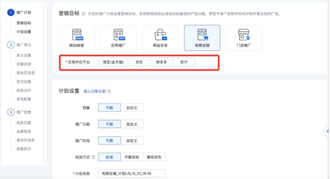Go to 计划设置 in left navigation

pyautogui.click(x=24, y=32)
